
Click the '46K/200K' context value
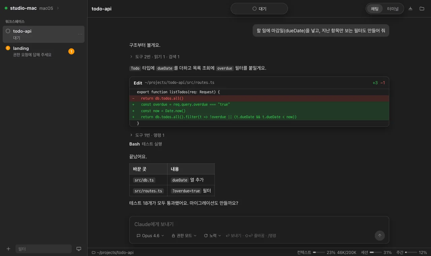pos(346,252)
